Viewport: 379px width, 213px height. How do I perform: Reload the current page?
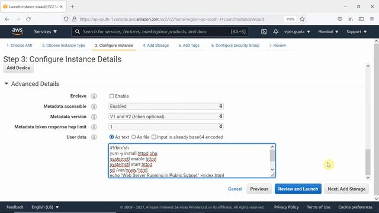point(28,19)
